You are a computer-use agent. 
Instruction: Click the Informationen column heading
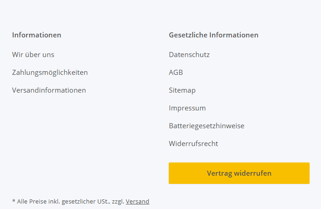36,35
